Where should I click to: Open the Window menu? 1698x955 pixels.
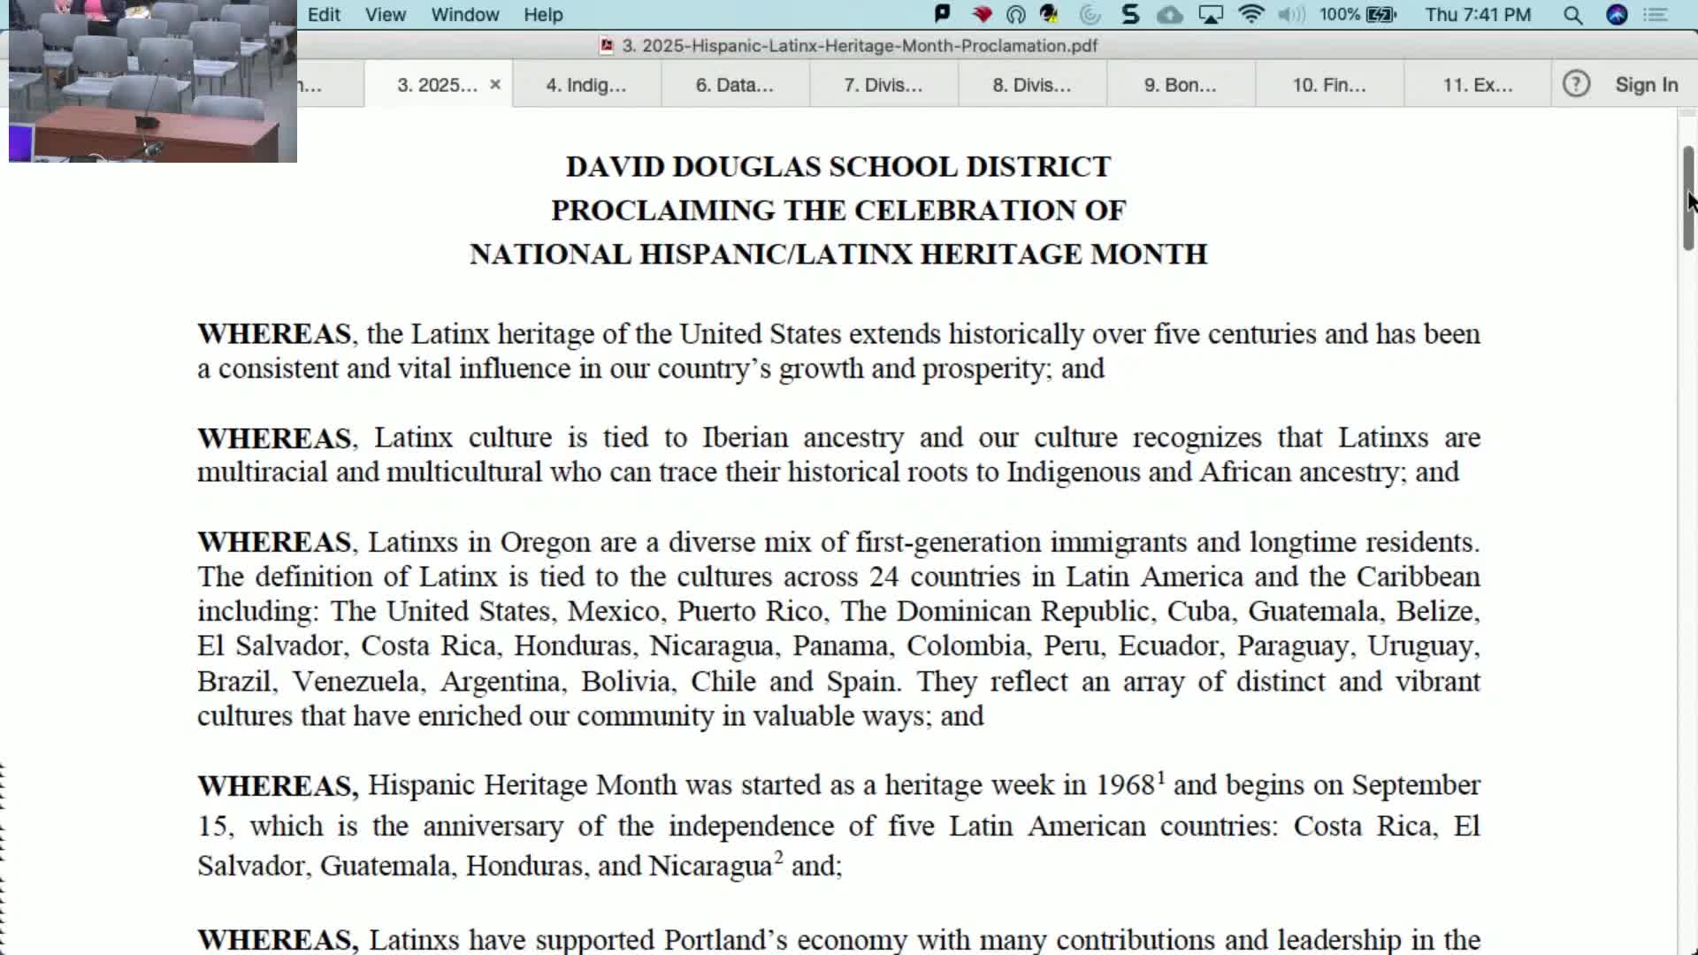click(x=464, y=15)
